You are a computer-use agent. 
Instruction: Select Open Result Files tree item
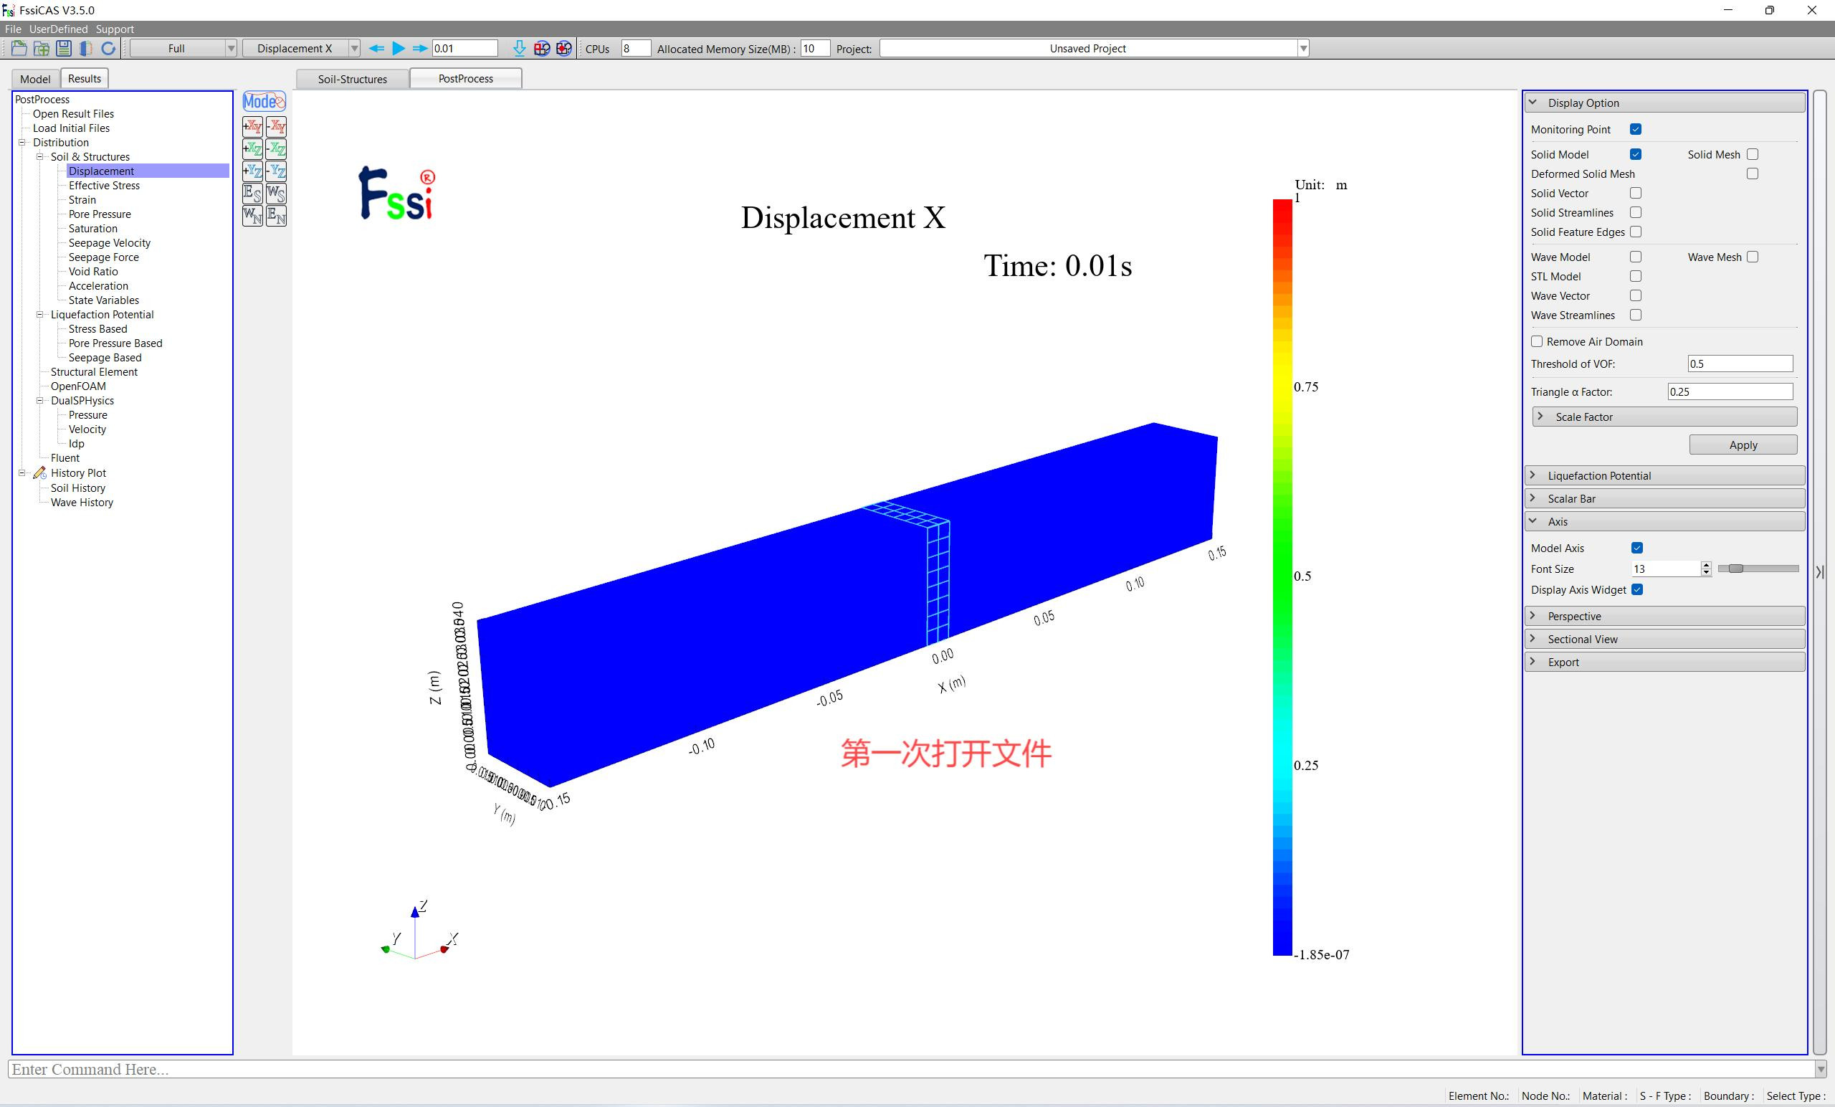point(73,114)
